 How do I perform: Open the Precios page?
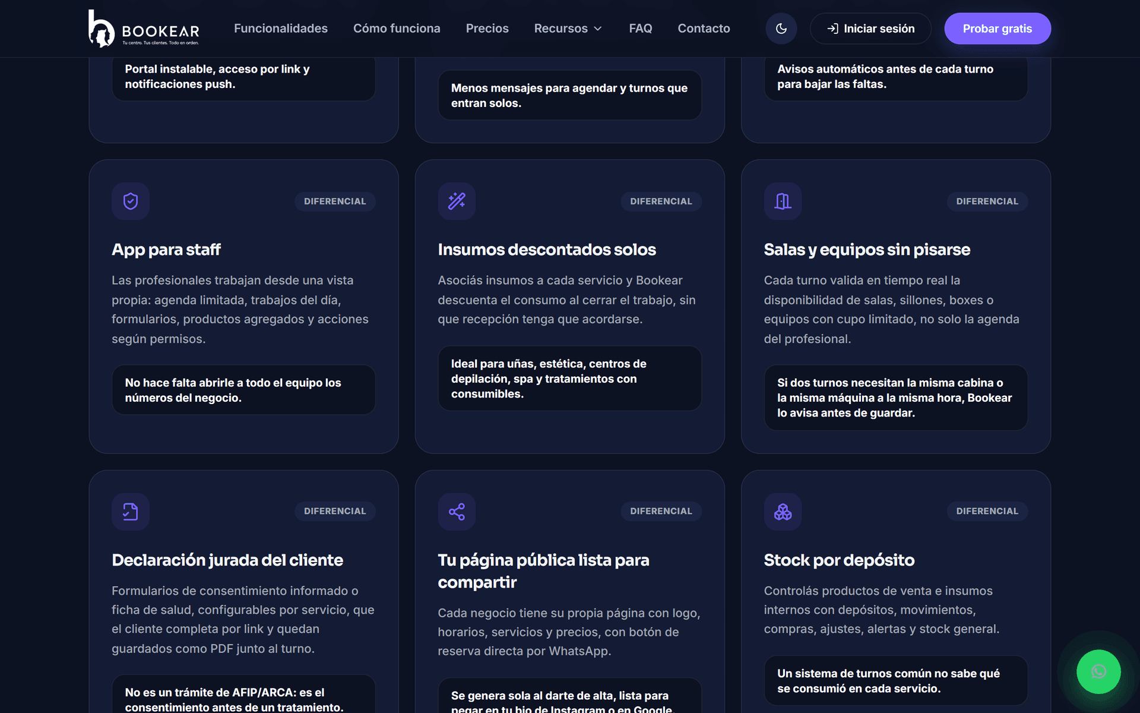coord(487,29)
